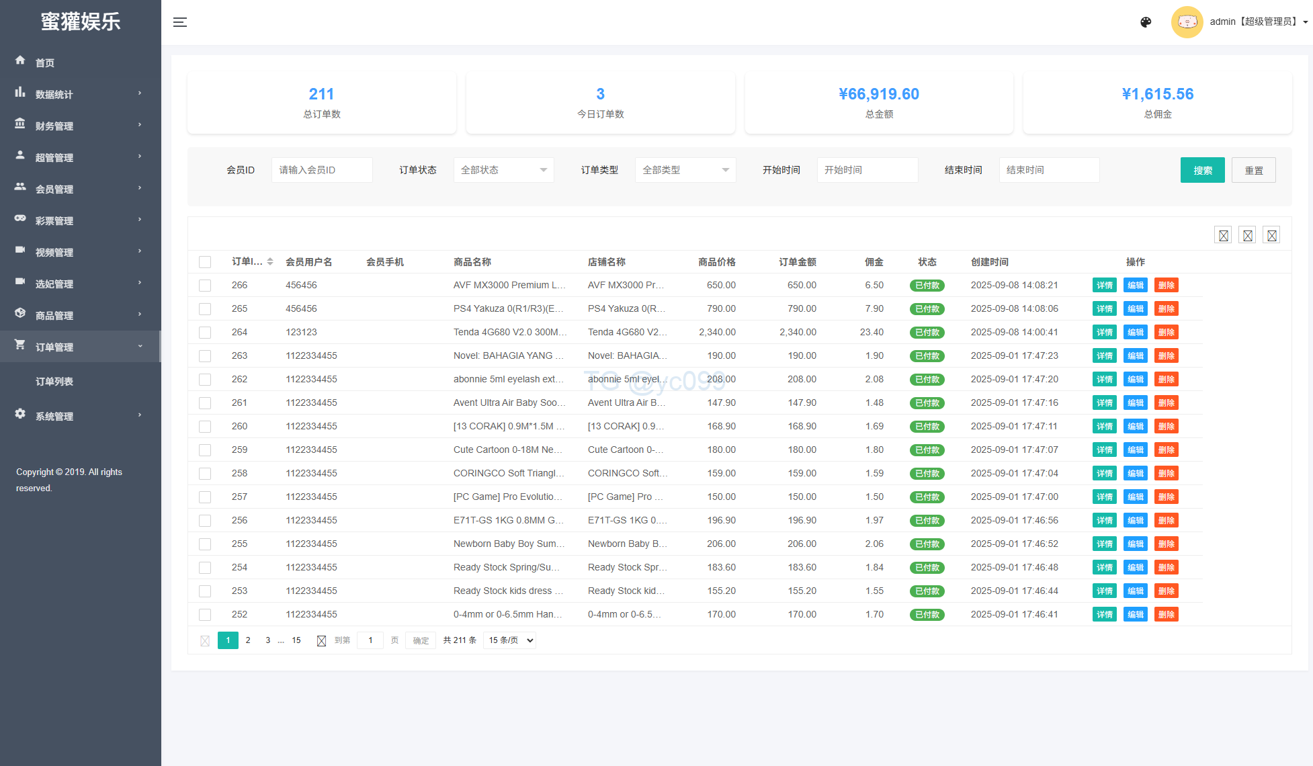Open the order status dropdown
This screenshot has width=1313, height=766.
(503, 170)
